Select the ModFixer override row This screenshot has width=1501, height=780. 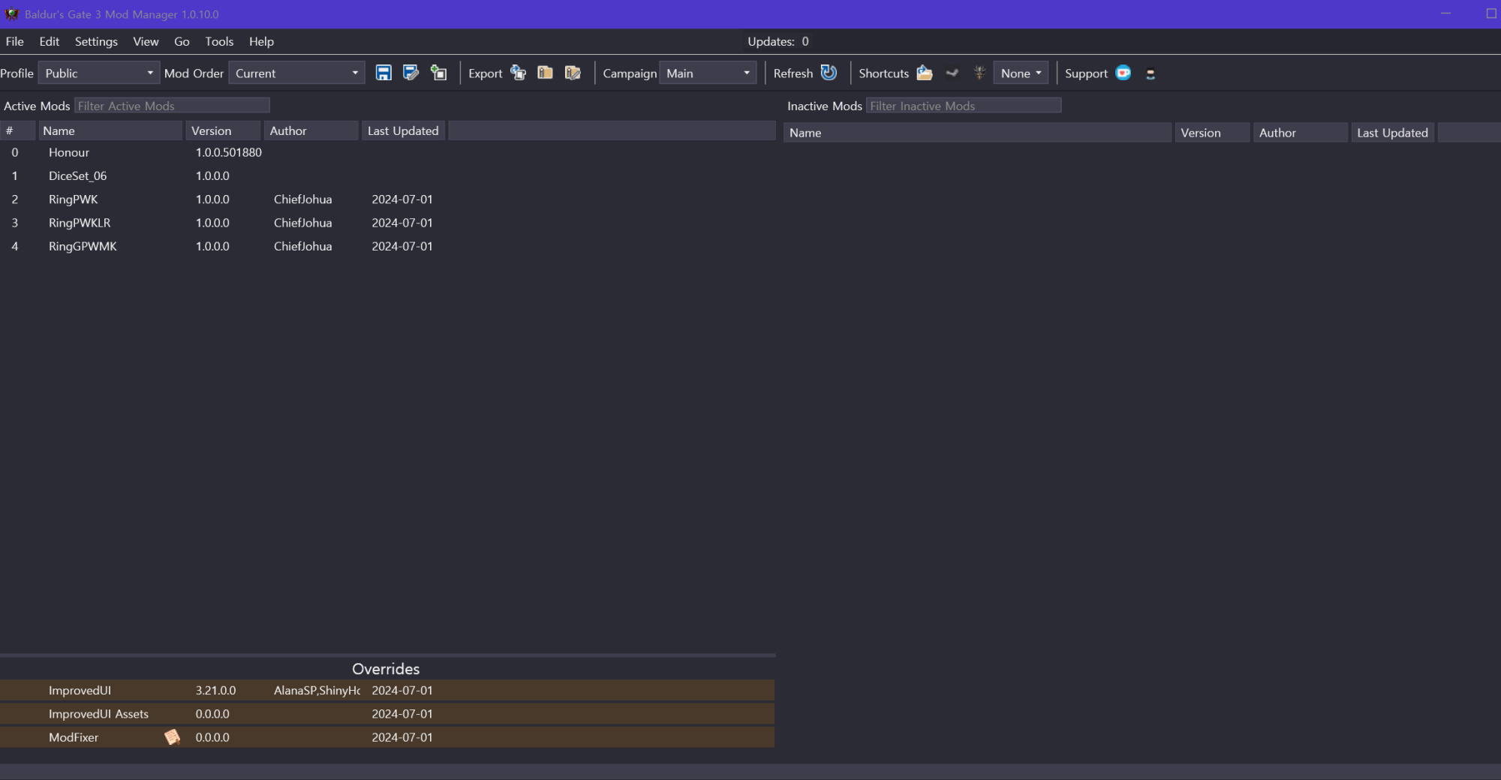[x=387, y=737]
